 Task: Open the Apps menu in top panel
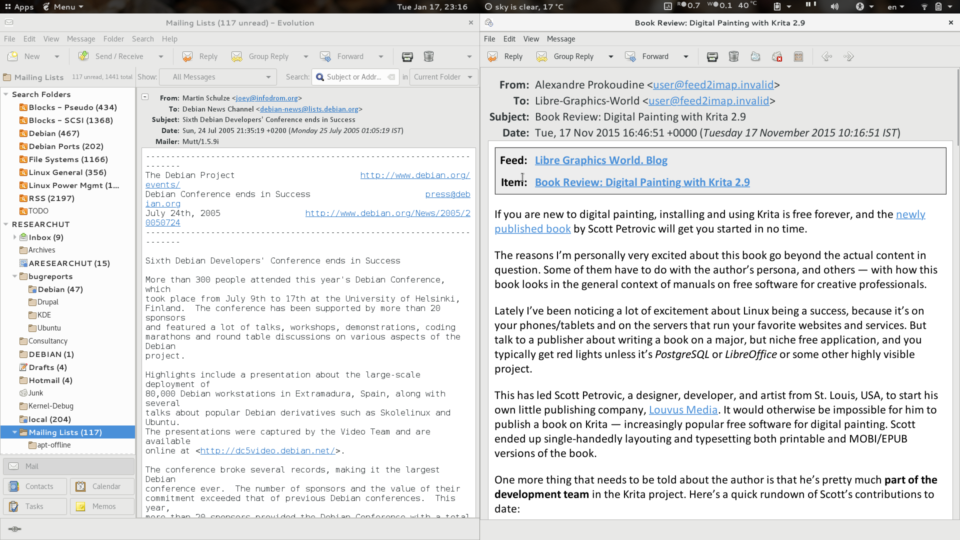19,6
